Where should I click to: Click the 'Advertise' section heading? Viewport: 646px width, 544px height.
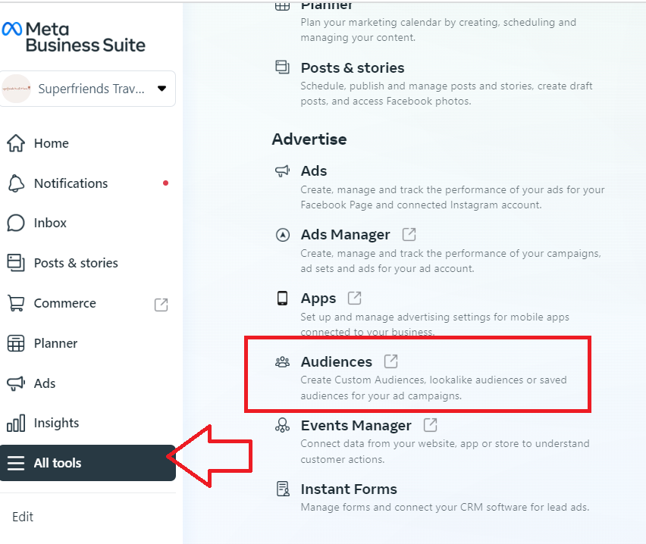[x=309, y=139]
